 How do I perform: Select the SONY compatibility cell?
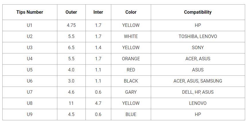point(198,47)
